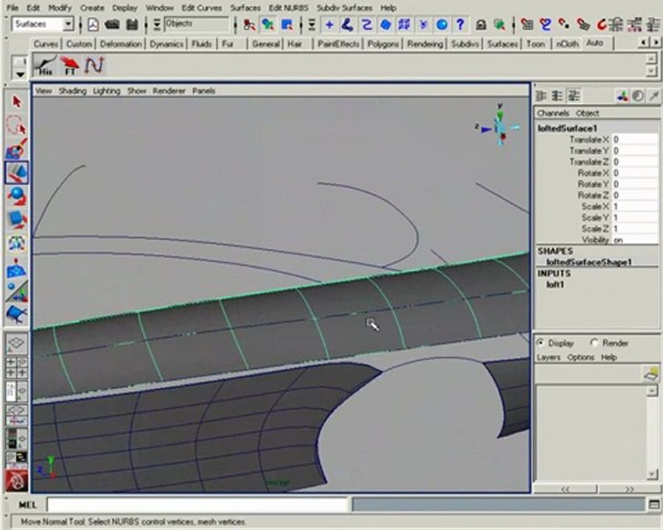Open the Channels menu in channel box
Screen dimensions: 663x530
tap(552, 113)
